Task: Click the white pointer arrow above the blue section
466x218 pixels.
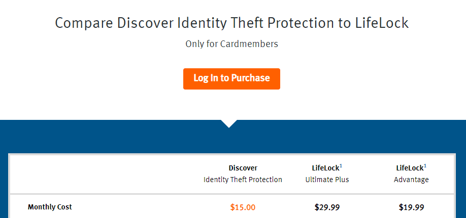Action: coord(229,123)
